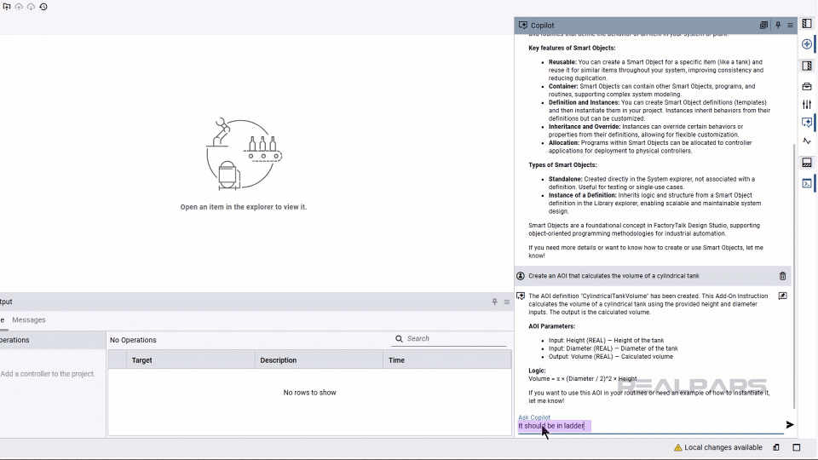Click 'Input: Height (REAL)' parameter line
This screenshot has width=818, height=460.
[x=606, y=340]
